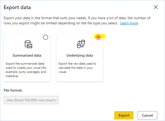Click the Cancel button
Viewport: 165px width, 121px height.
[x=147, y=115]
